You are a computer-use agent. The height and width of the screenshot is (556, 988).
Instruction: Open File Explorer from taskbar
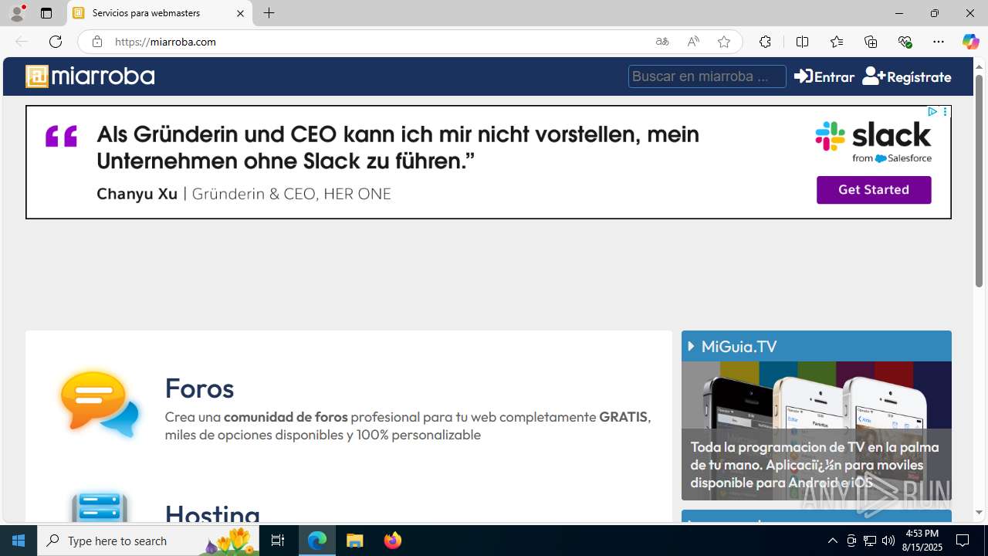click(355, 541)
